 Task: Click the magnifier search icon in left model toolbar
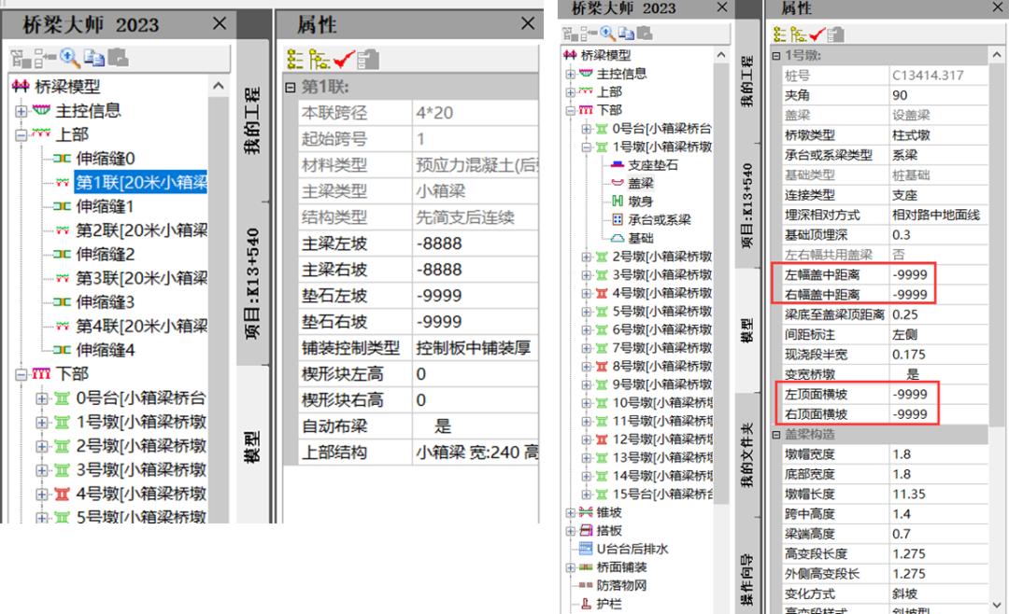point(68,58)
